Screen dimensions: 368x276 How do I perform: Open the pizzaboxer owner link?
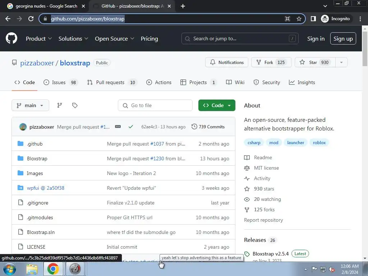(x=37, y=63)
